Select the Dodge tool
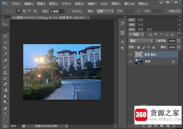Screen dimensions: 183x129 coord(5,102)
